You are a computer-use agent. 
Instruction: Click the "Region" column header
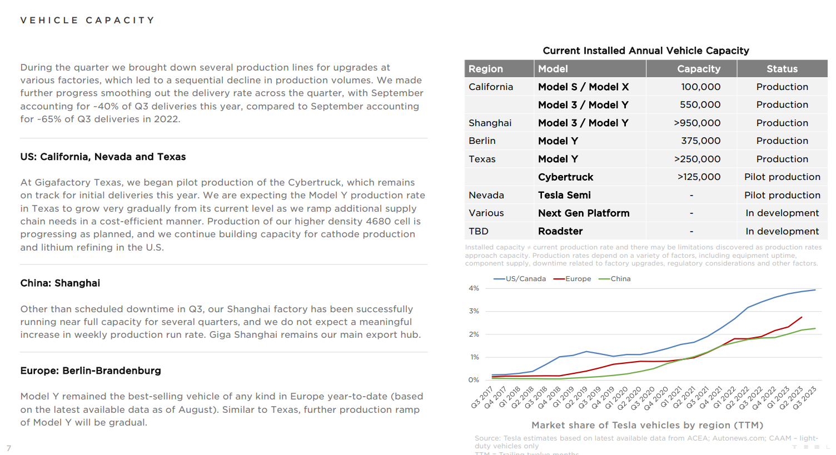pos(486,69)
